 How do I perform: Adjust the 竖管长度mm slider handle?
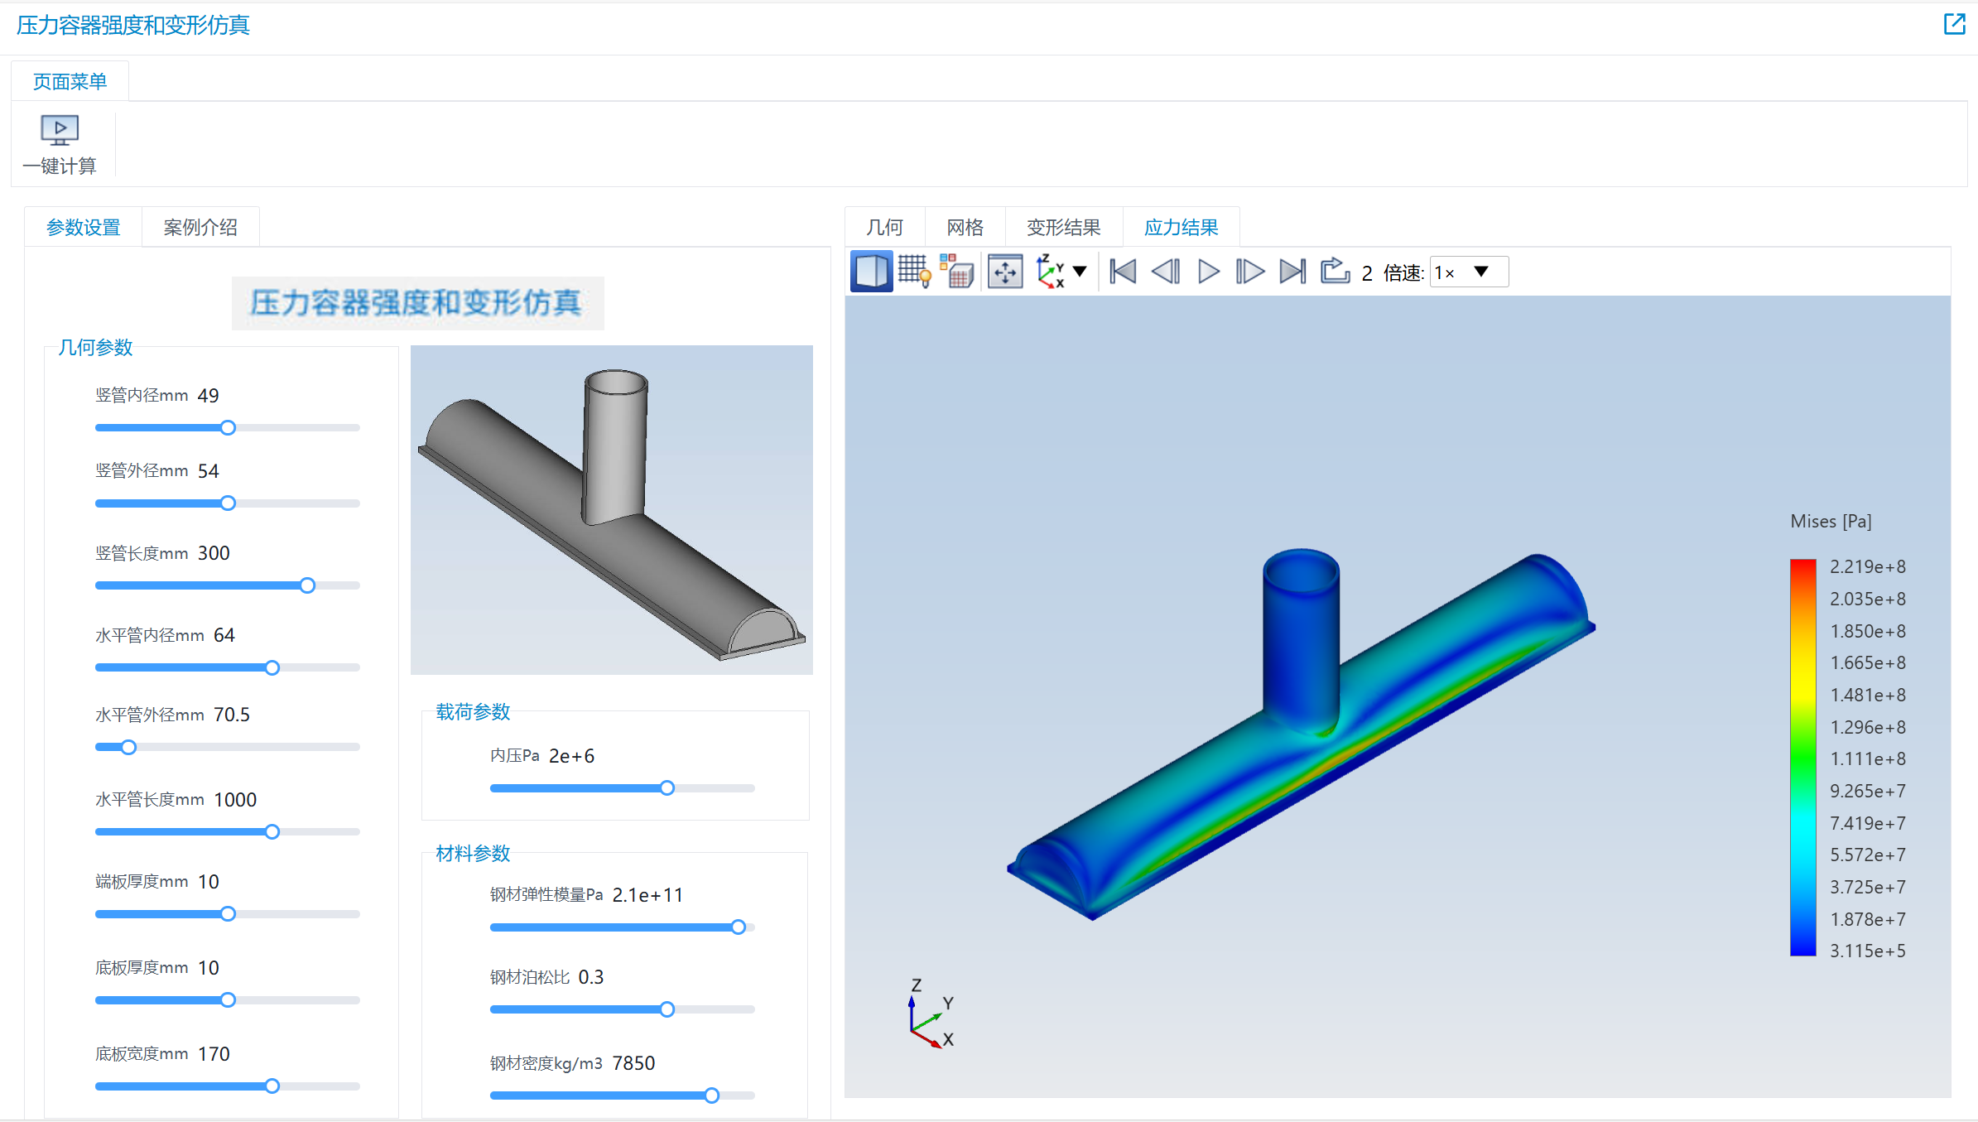307,585
